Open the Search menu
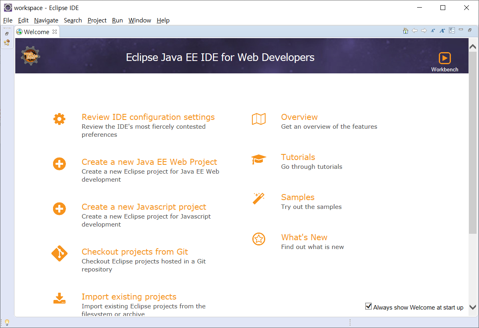 (73, 20)
